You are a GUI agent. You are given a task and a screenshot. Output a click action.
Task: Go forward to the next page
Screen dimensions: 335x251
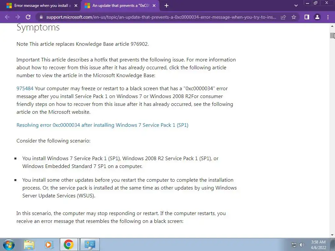point(18,17)
